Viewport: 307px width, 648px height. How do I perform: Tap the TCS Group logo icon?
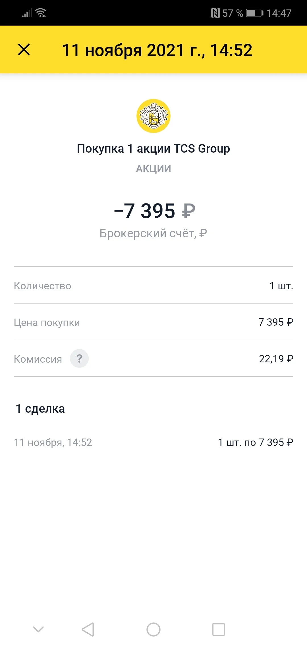click(x=153, y=116)
